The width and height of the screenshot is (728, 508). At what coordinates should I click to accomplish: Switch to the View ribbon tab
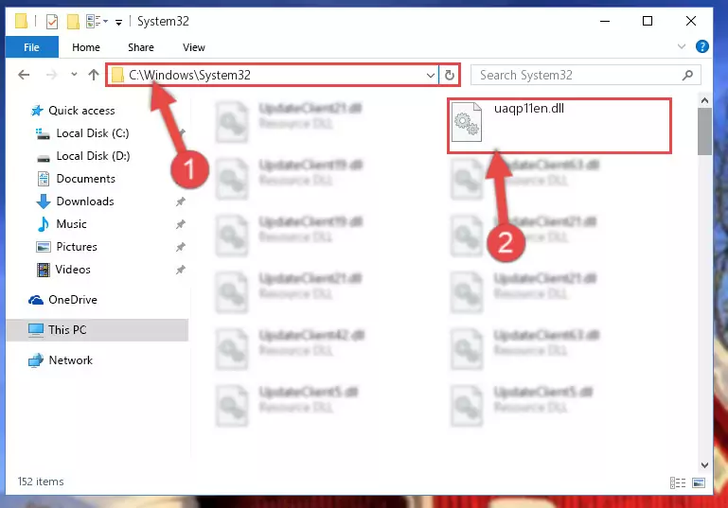tap(194, 47)
